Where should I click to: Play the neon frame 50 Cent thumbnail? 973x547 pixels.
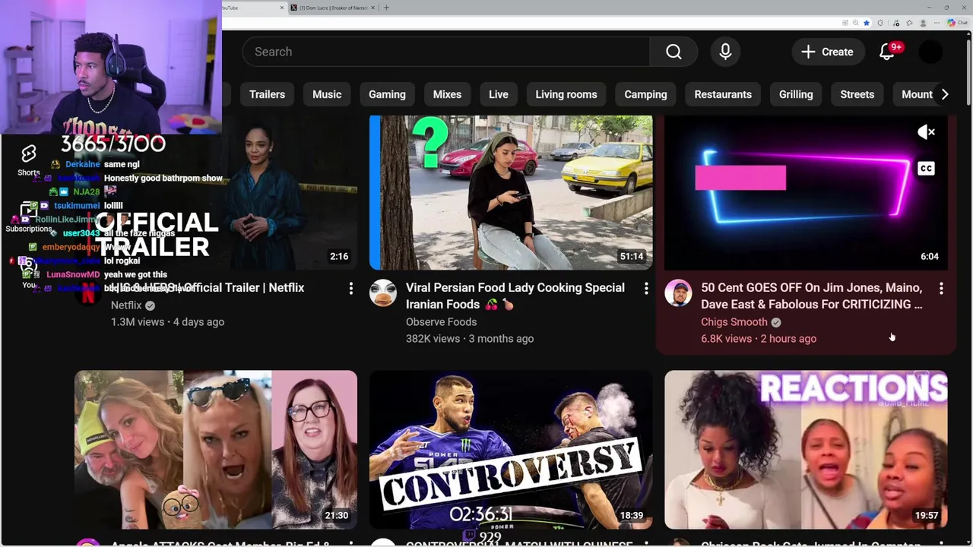(x=806, y=193)
